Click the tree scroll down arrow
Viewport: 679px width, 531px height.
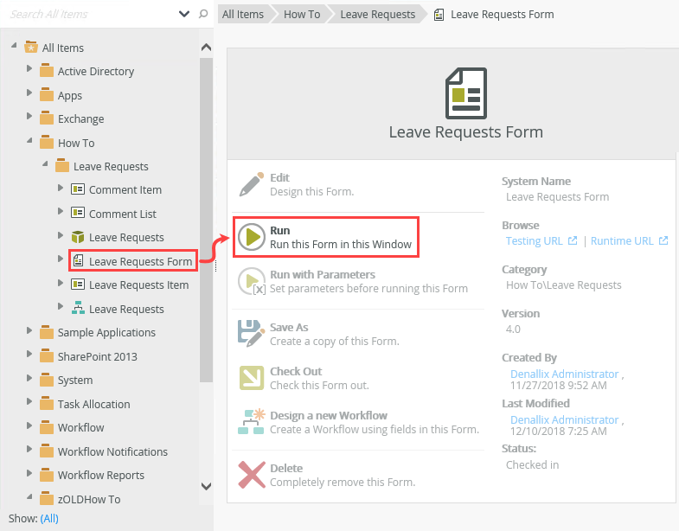coord(206,486)
